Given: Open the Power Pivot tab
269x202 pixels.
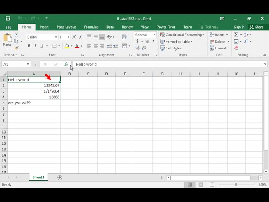Looking at the screenshot, I should 166,27.
